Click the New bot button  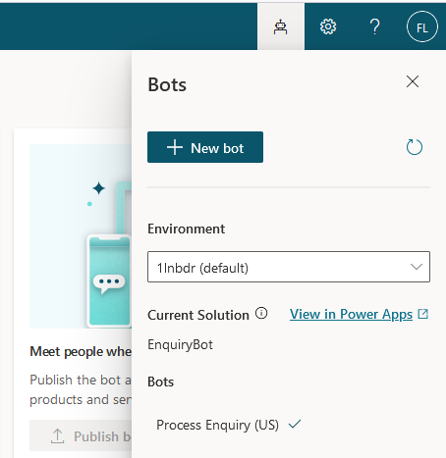[205, 147]
